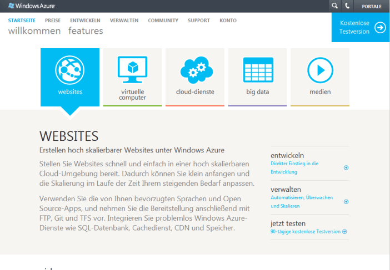The image size is (390, 270).
Task: Click arrow icon after 90-tägige Testversion
Action: 344,232
